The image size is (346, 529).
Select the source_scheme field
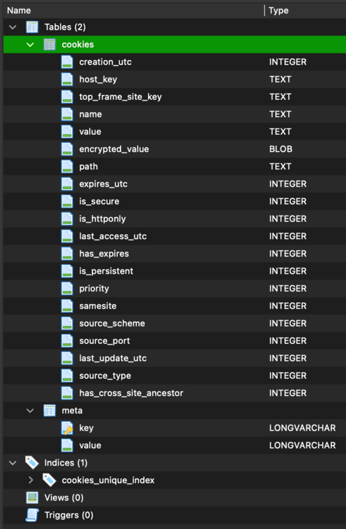click(x=175, y=323)
